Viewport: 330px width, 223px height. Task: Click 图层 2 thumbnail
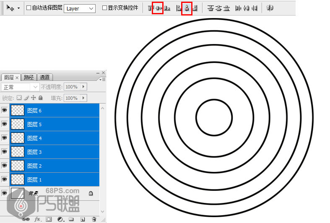coord(18,166)
